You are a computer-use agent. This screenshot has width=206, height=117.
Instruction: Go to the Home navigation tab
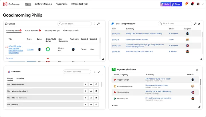coord(28,4)
